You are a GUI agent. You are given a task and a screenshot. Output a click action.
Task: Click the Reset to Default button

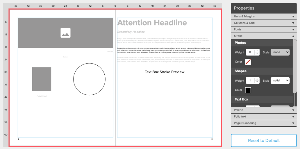coord(264,141)
